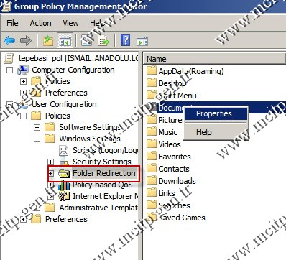
Task: Click the Name column header
Action: pyautogui.click(x=214, y=59)
